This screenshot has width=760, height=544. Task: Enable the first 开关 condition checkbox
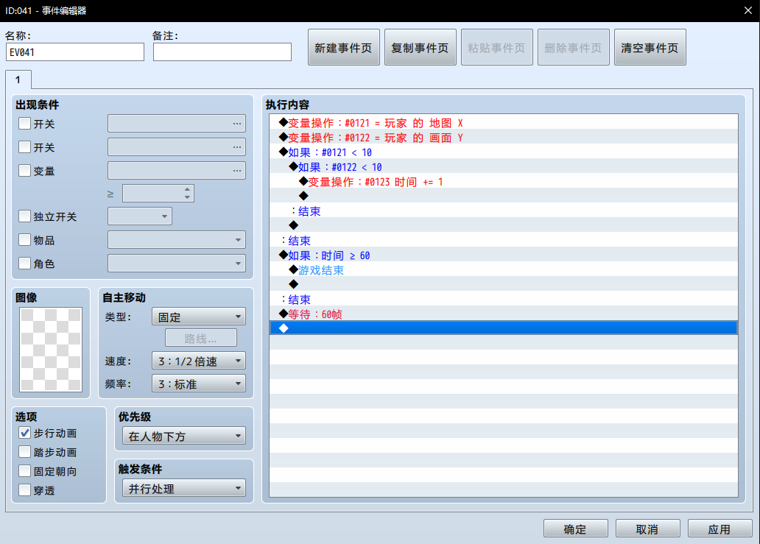(25, 124)
